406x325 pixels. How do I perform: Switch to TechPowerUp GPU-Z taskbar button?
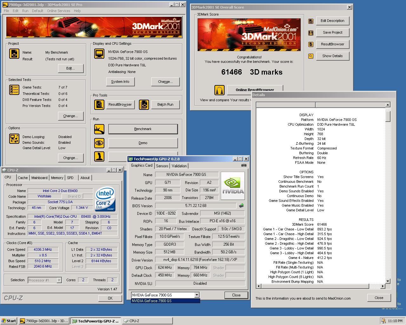96,321
